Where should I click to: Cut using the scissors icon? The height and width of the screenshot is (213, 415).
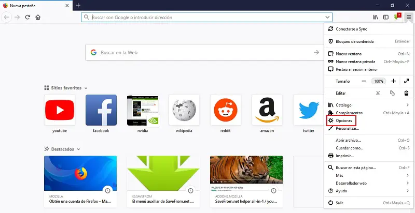coord(378,93)
